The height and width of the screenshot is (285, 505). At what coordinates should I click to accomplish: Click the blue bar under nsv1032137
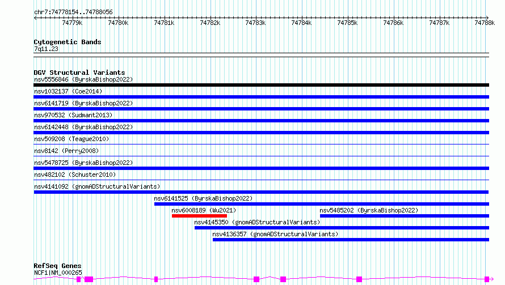point(261,97)
